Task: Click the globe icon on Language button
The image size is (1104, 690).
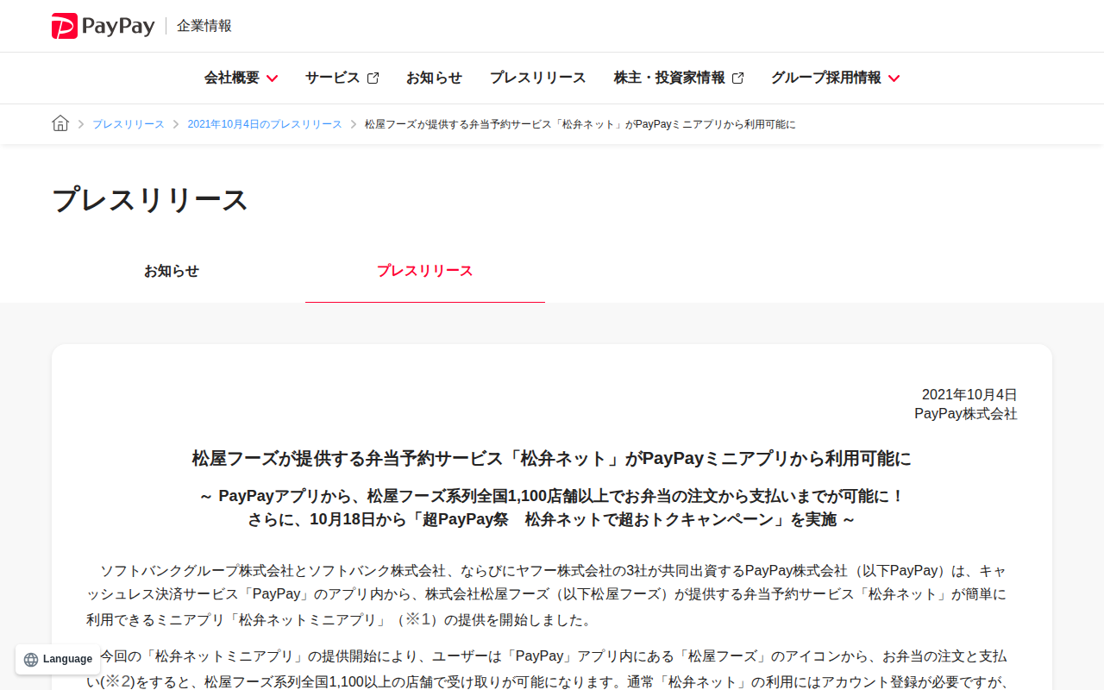Action: click(x=31, y=660)
